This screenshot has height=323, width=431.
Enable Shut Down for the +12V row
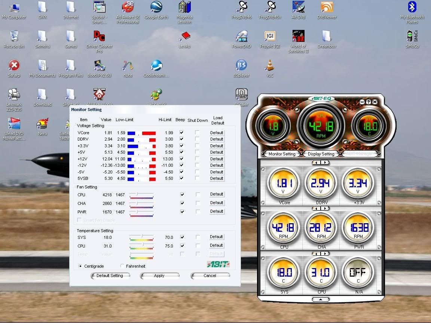click(198, 159)
